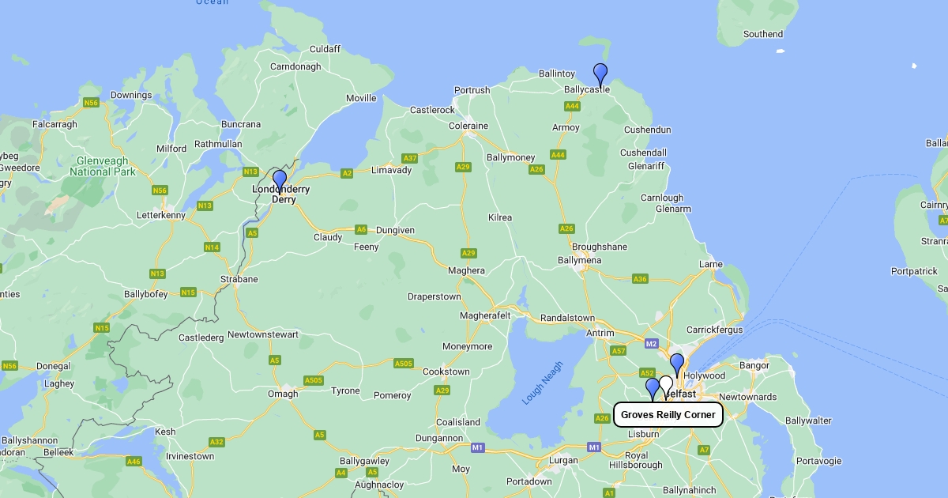
Task: Select the white map pin near Belfast
Action: 666,387
